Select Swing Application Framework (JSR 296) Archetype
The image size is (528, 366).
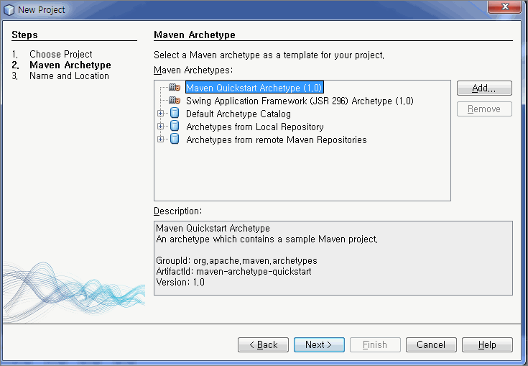(299, 101)
